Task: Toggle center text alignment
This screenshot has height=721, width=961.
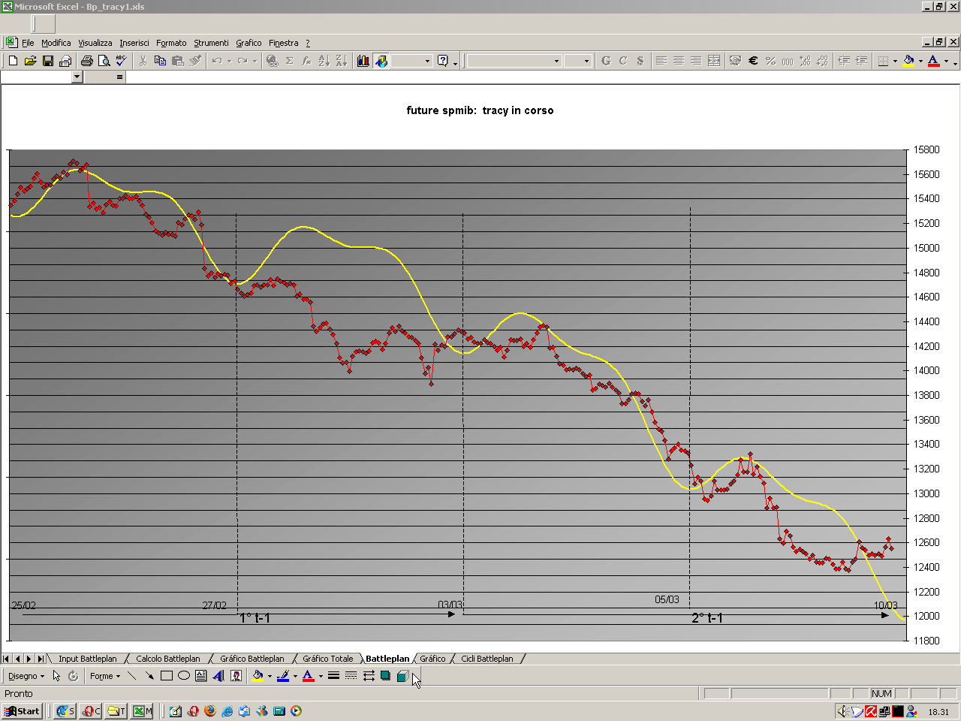Action: coord(679,61)
